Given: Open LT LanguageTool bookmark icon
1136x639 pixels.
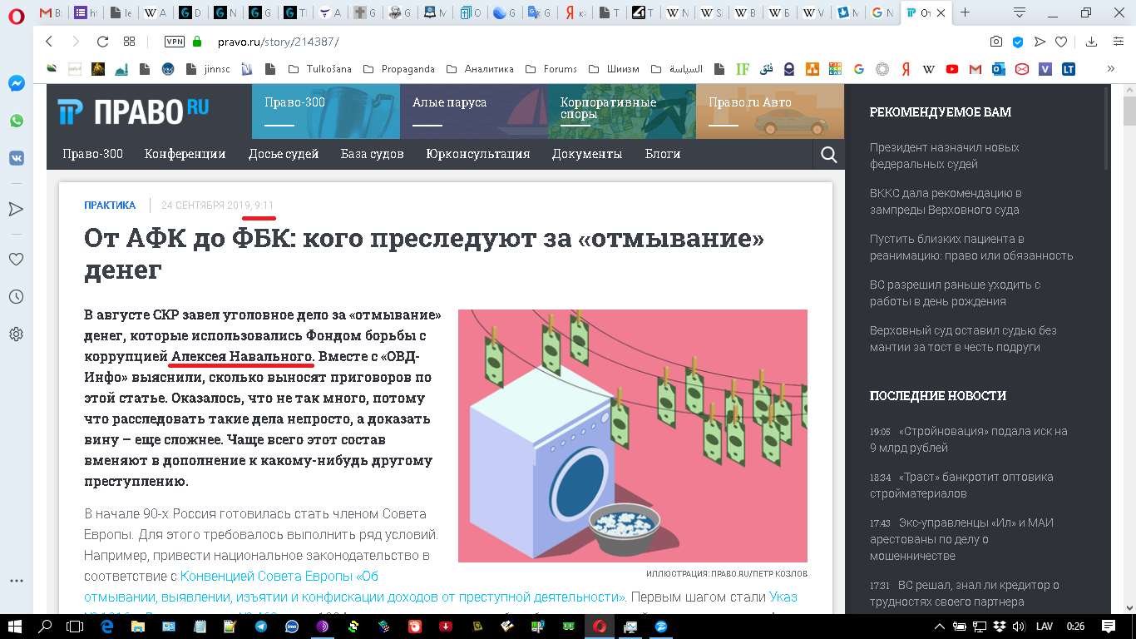Looking at the screenshot, I should pos(1069,69).
